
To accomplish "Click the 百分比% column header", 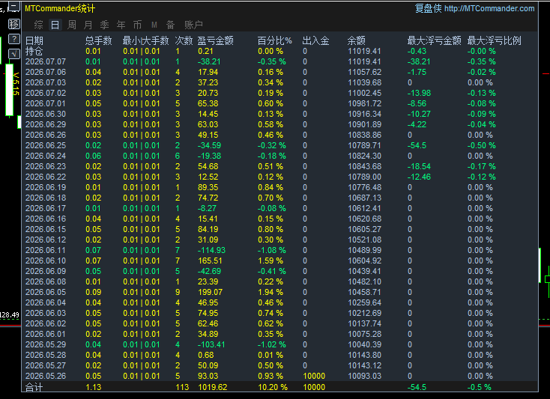I will coord(275,40).
